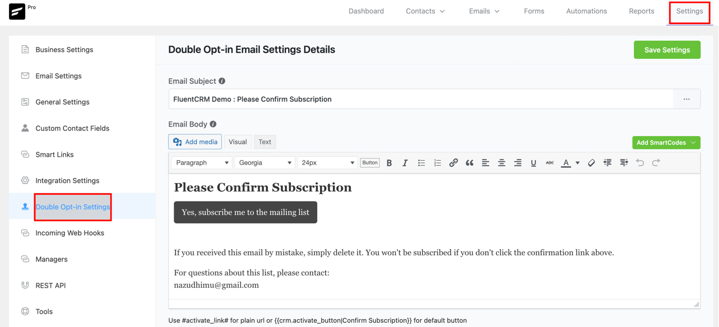Screen dimensions: 719x327
Task: Click the Email Subject input field
Action: click(421, 99)
